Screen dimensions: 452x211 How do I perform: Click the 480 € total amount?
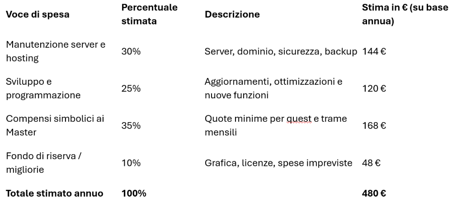[x=374, y=193]
